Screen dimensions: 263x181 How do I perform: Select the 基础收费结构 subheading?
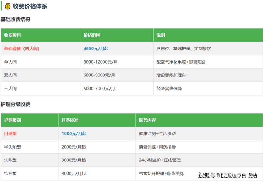pos(15,20)
